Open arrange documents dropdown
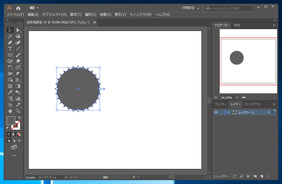The image size is (282, 184). click(x=34, y=8)
